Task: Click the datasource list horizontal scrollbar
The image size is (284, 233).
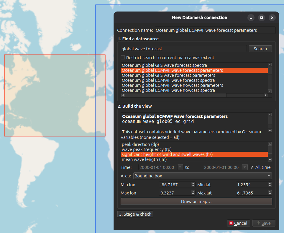Action: [175, 95]
